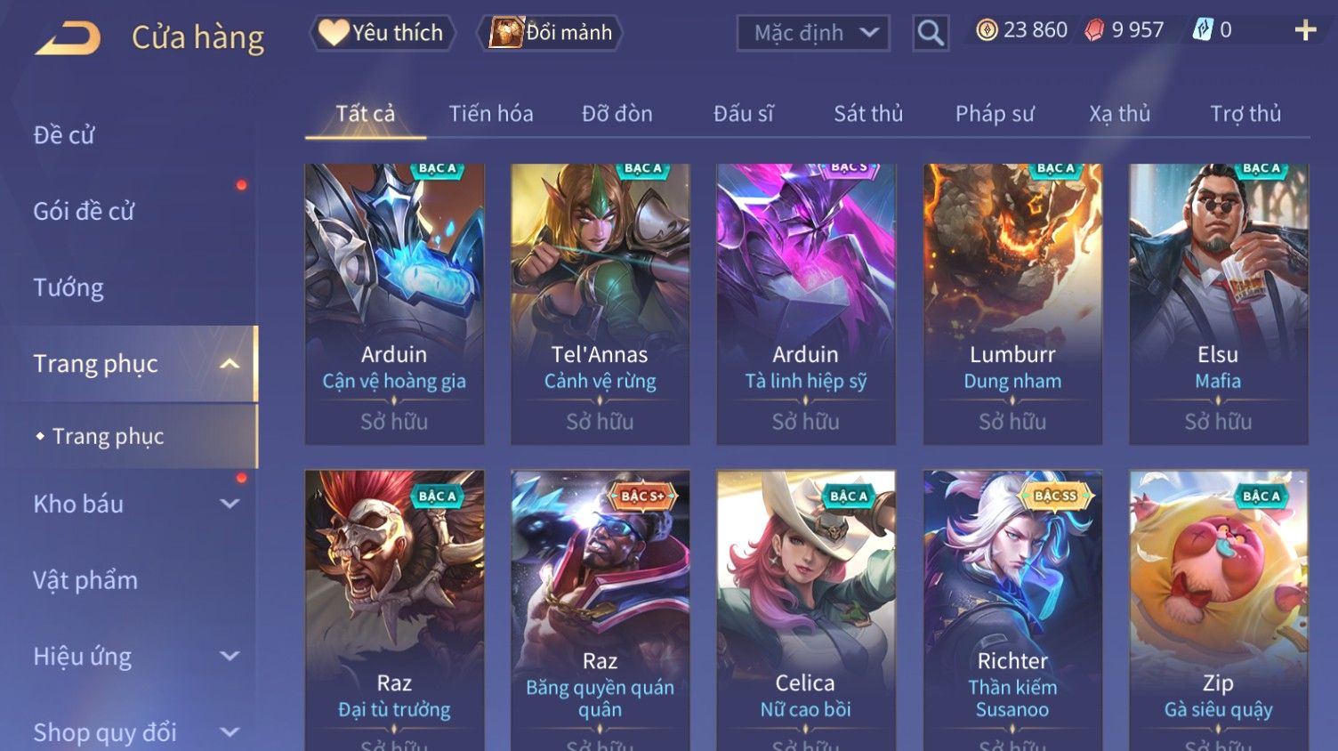Expand the Kho báu sidebar section
The image size is (1338, 751).
230,504
